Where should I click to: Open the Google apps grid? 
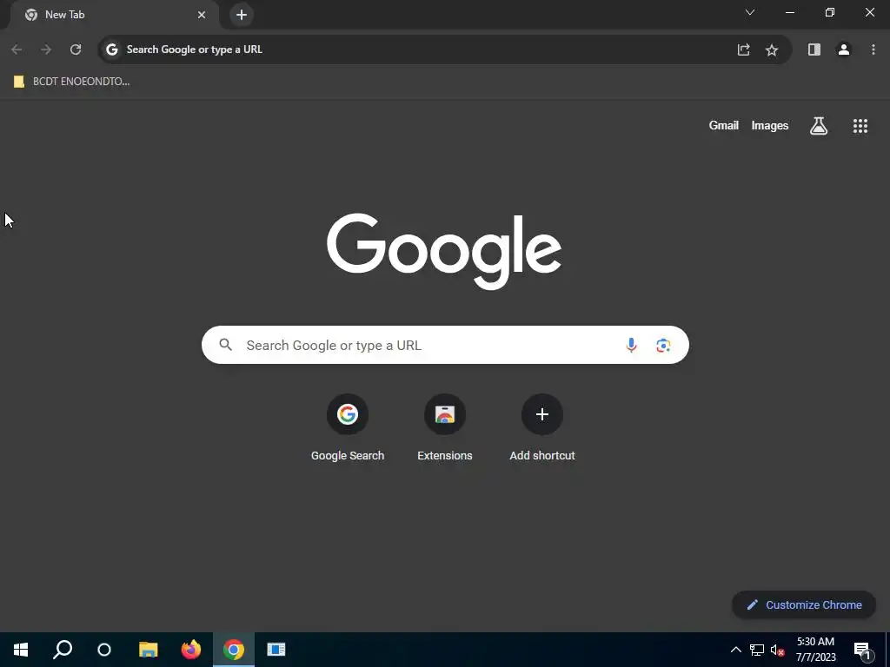[x=860, y=126]
